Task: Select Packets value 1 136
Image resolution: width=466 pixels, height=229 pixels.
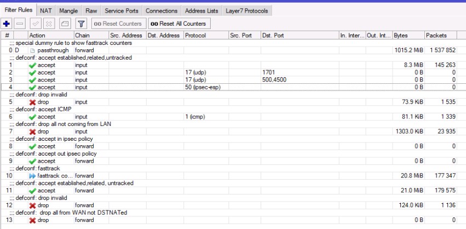Action: [x=447, y=205]
